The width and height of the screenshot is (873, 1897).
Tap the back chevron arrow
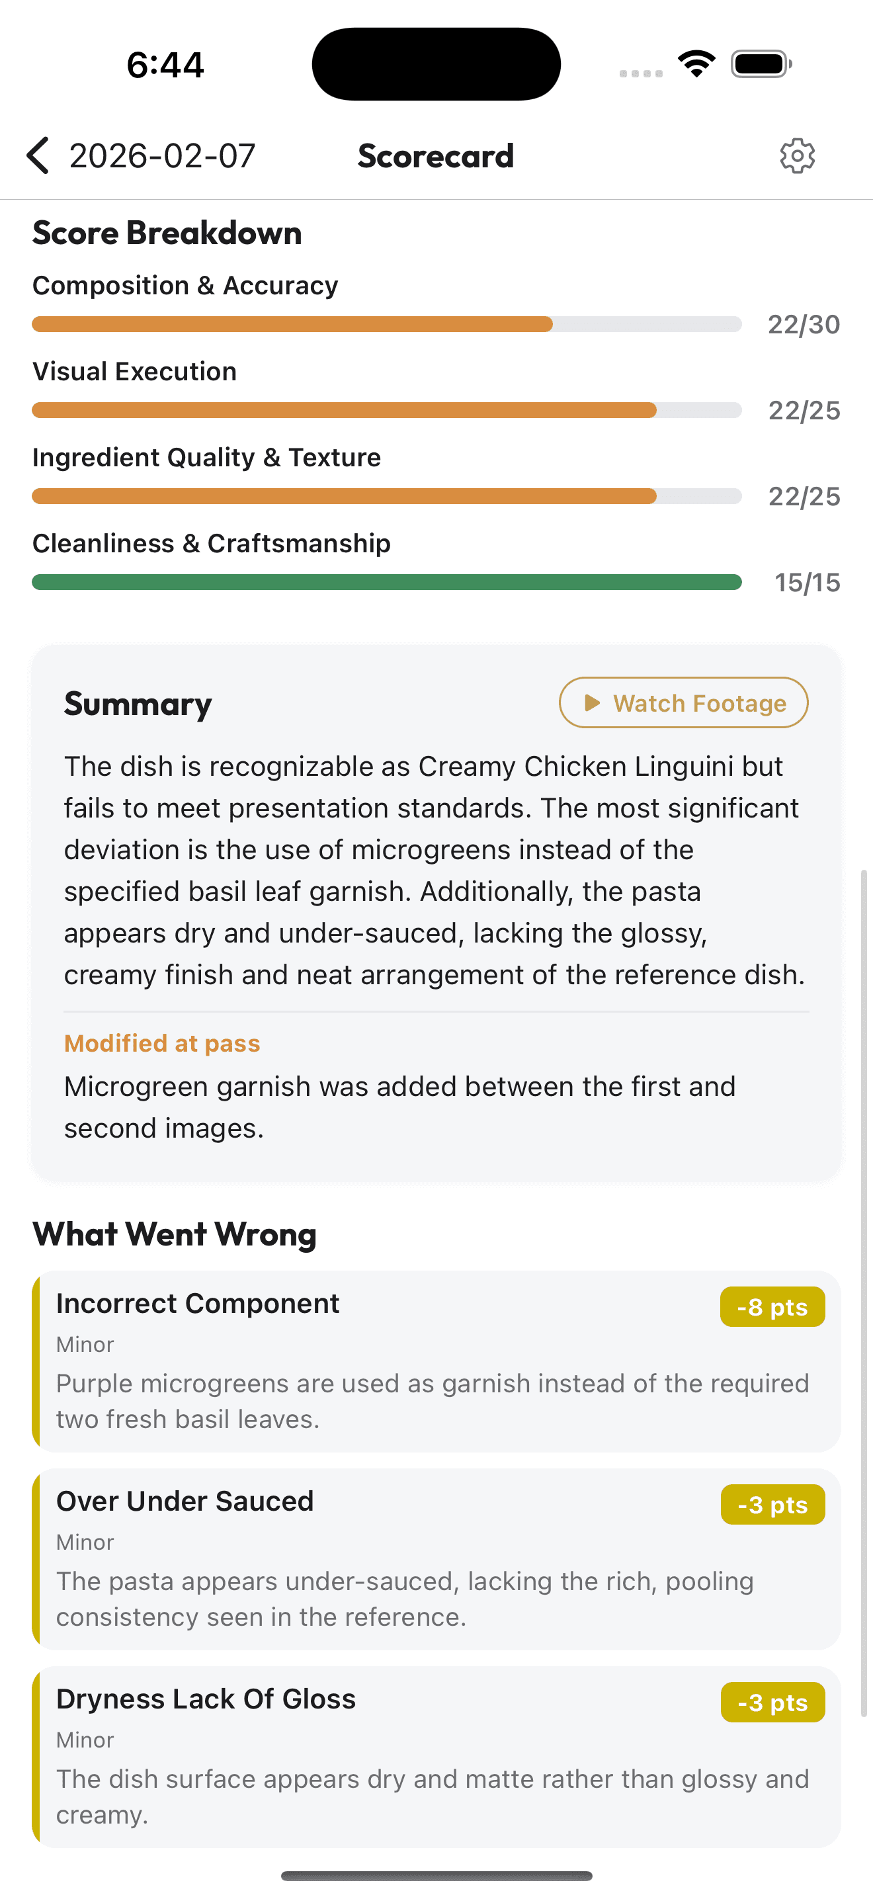[x=38, y=155]
